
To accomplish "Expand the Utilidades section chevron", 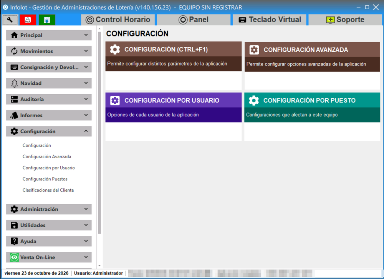I will click(x=86, y=225).
